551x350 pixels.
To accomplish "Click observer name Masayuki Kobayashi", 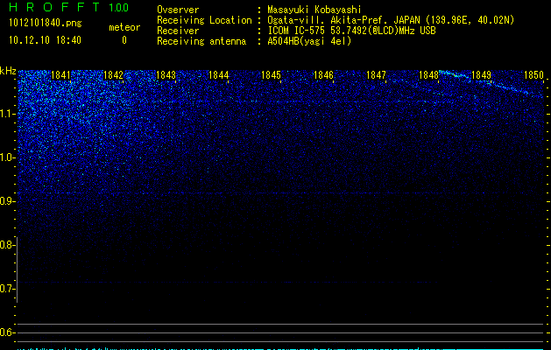I will pyautogui.click(x=314, y=10).
